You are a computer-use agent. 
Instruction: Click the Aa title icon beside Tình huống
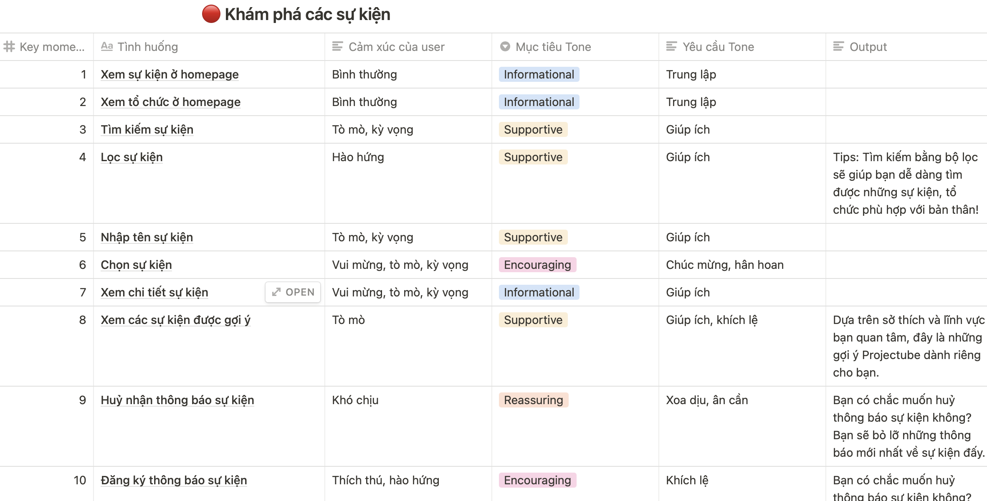[107, 46]
